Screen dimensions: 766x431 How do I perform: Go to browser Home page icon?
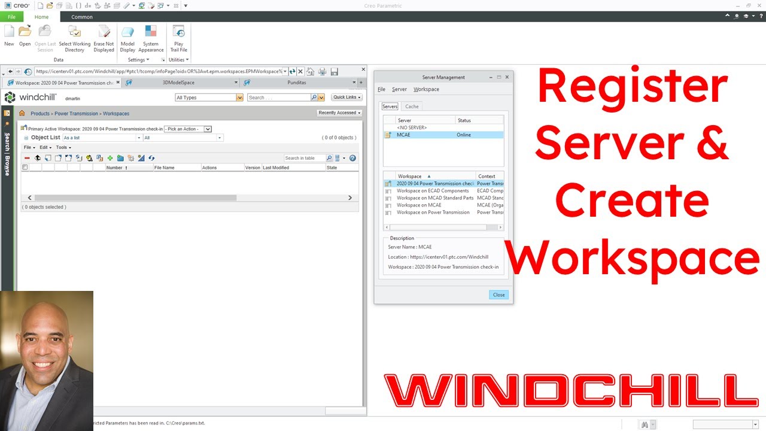(311, 71)
